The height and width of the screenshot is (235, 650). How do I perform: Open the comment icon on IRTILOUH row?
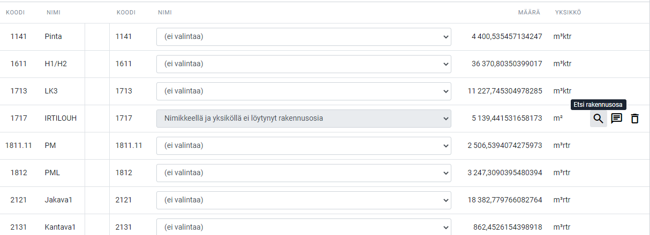pos(617,119)
